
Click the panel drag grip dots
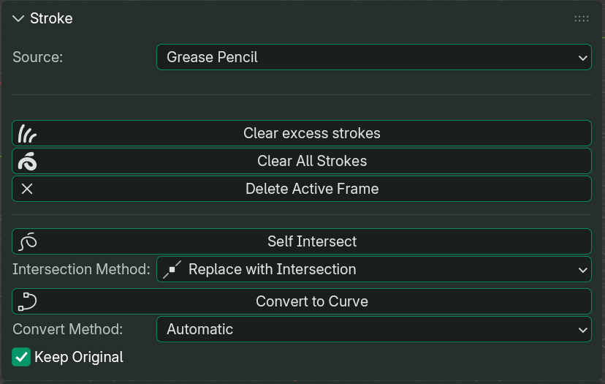(582, 19)
